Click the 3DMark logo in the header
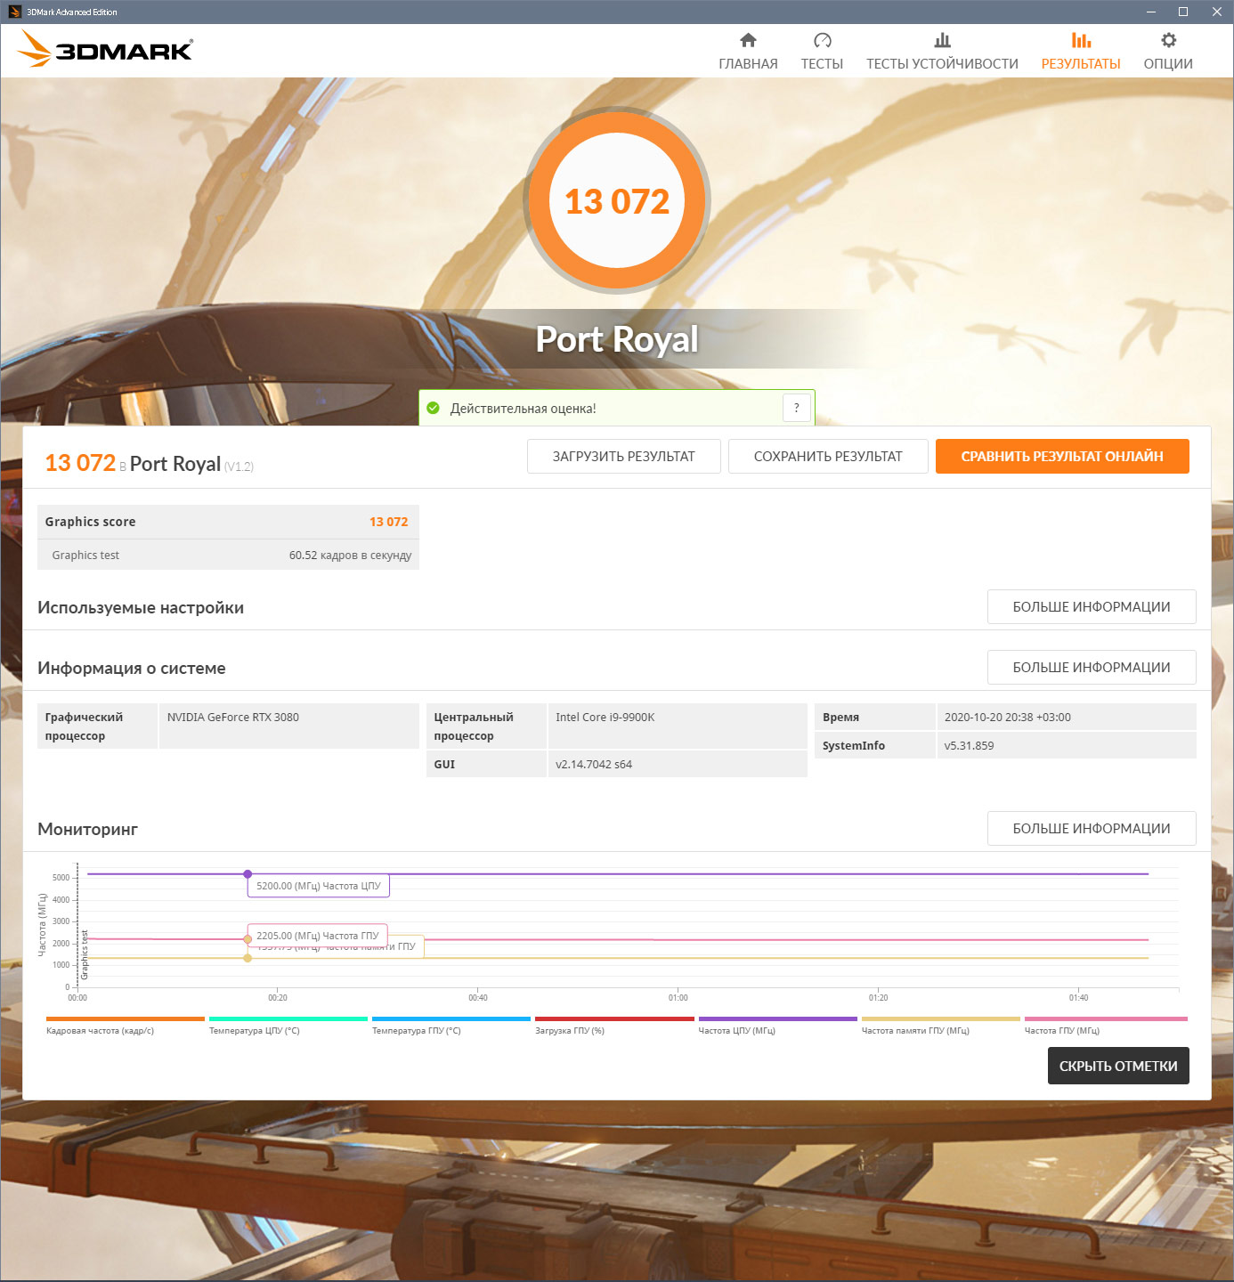 click(x=105, y=48)
